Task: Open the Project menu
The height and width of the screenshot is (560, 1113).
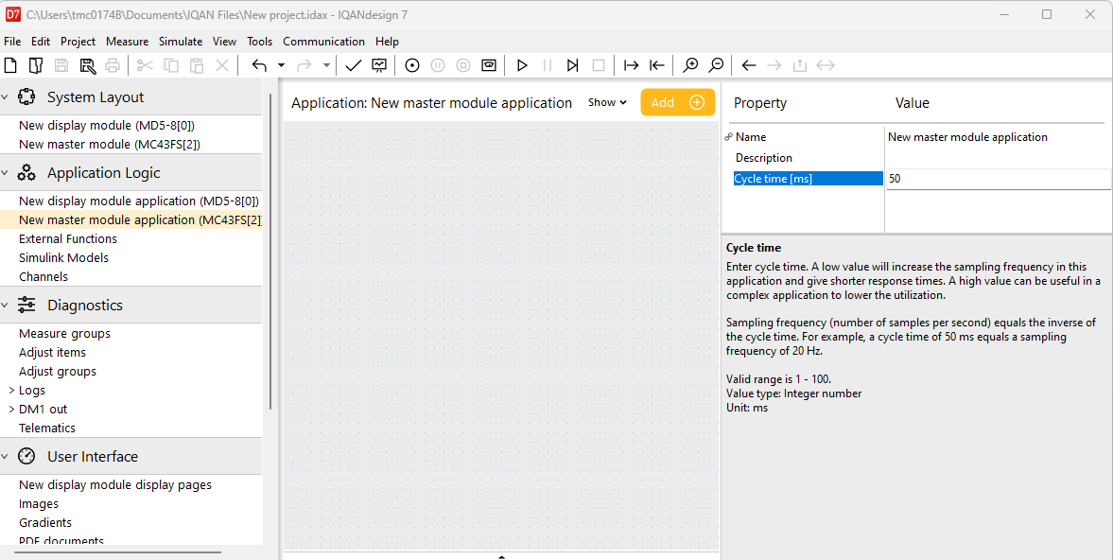Action: pos(78,42)
